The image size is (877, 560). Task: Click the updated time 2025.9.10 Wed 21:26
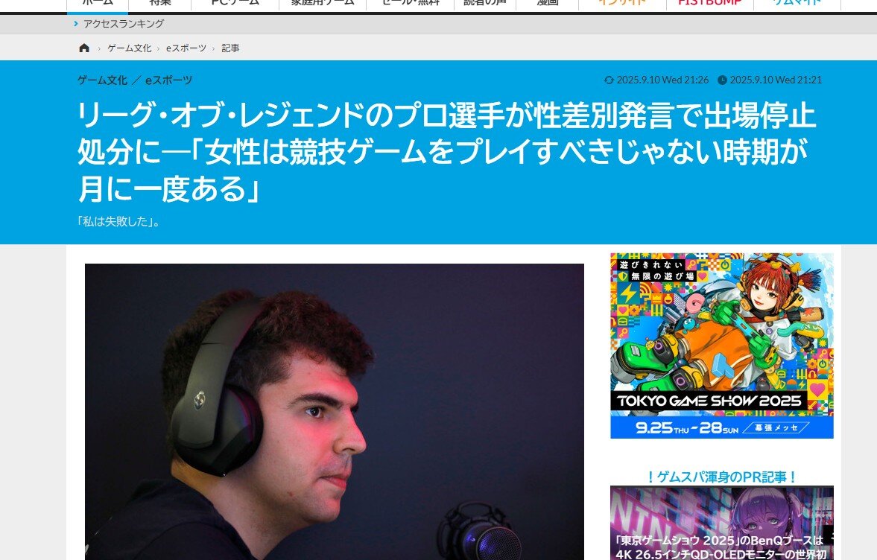pyautogui.click(x=663, y=80)
